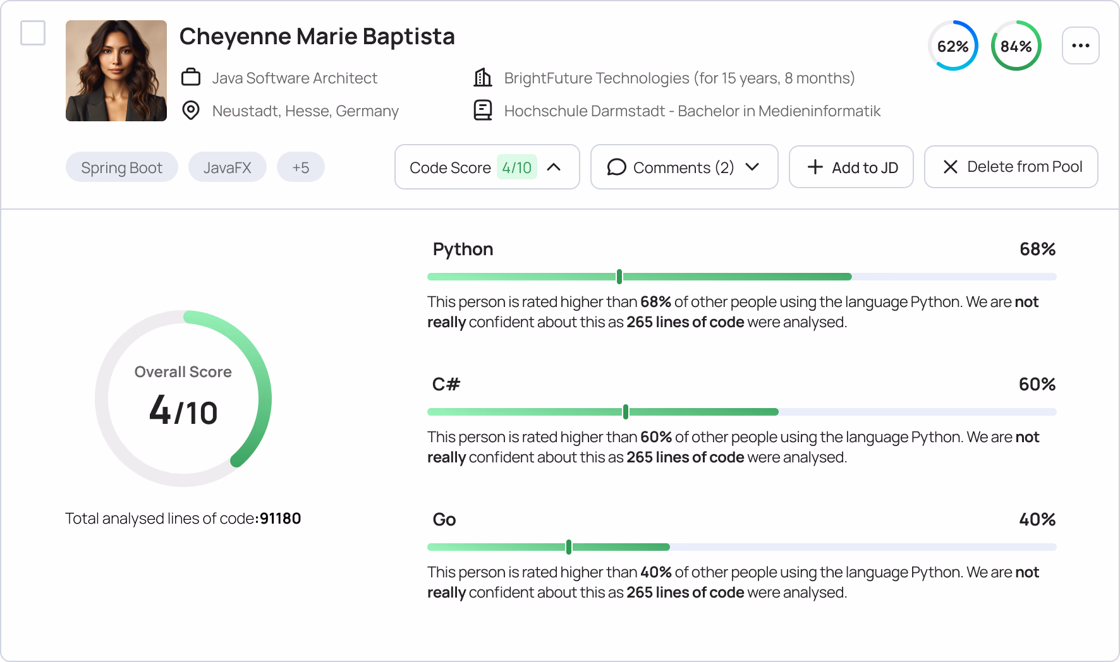Click the 62% circular match indicator
The image size is (1120, 662).
click(953, 45)
